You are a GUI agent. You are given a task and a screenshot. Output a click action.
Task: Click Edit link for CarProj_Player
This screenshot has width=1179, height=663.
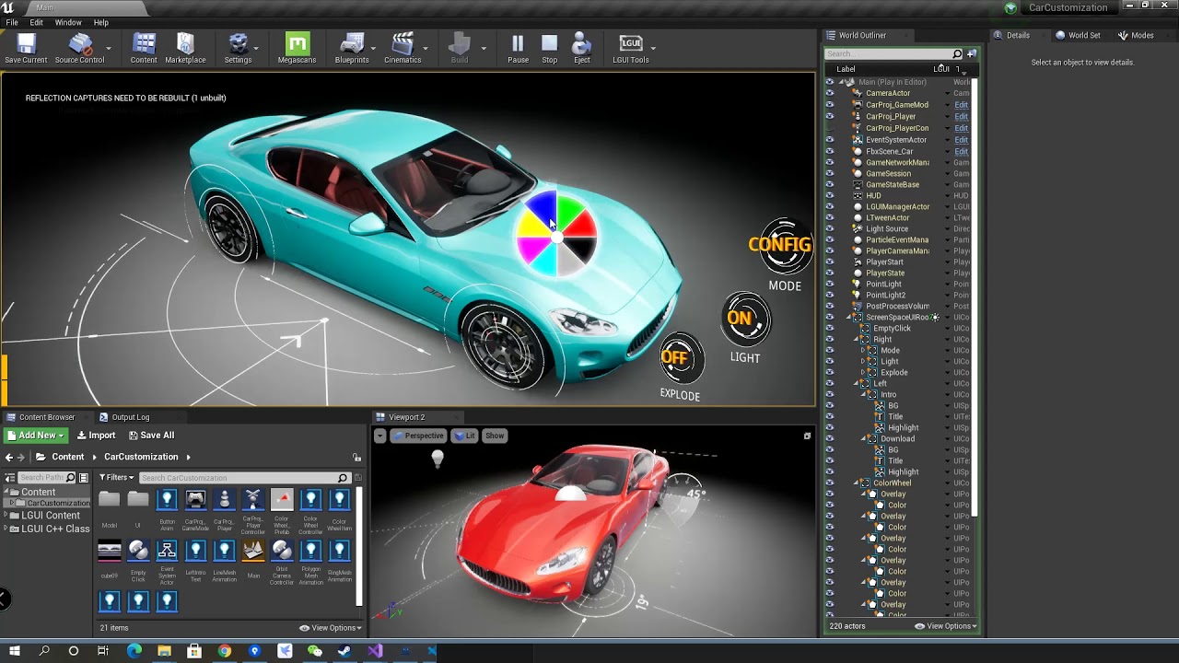961,117
